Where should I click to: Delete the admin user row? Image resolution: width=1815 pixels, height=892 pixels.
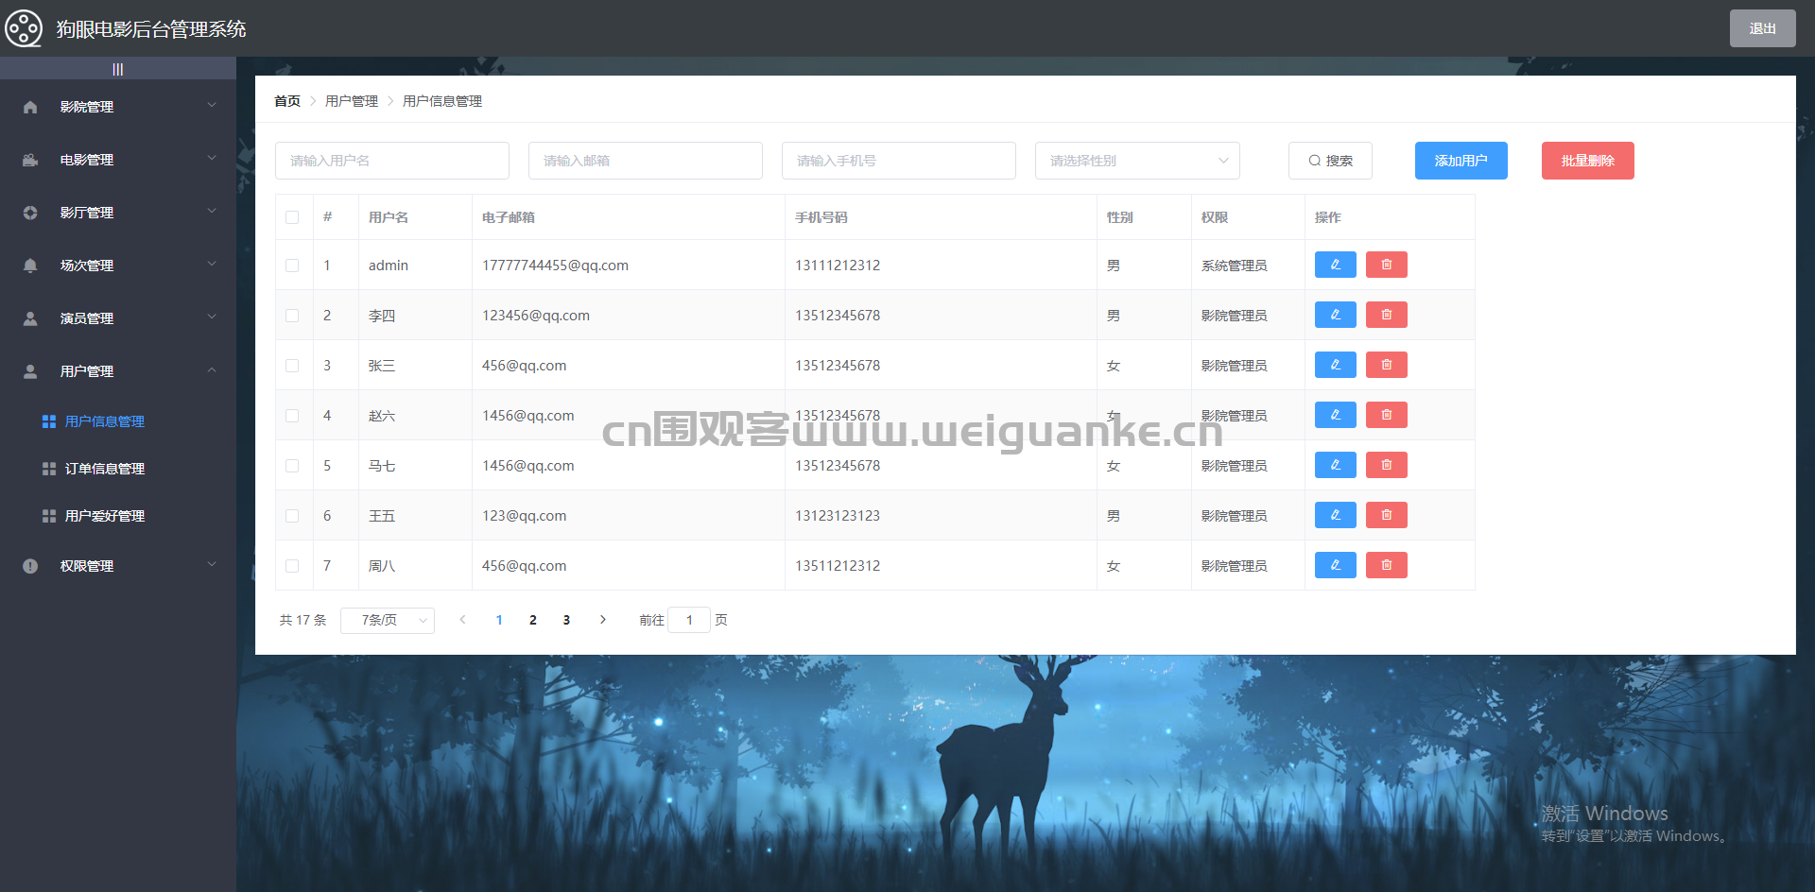(x=1387, y=265)
